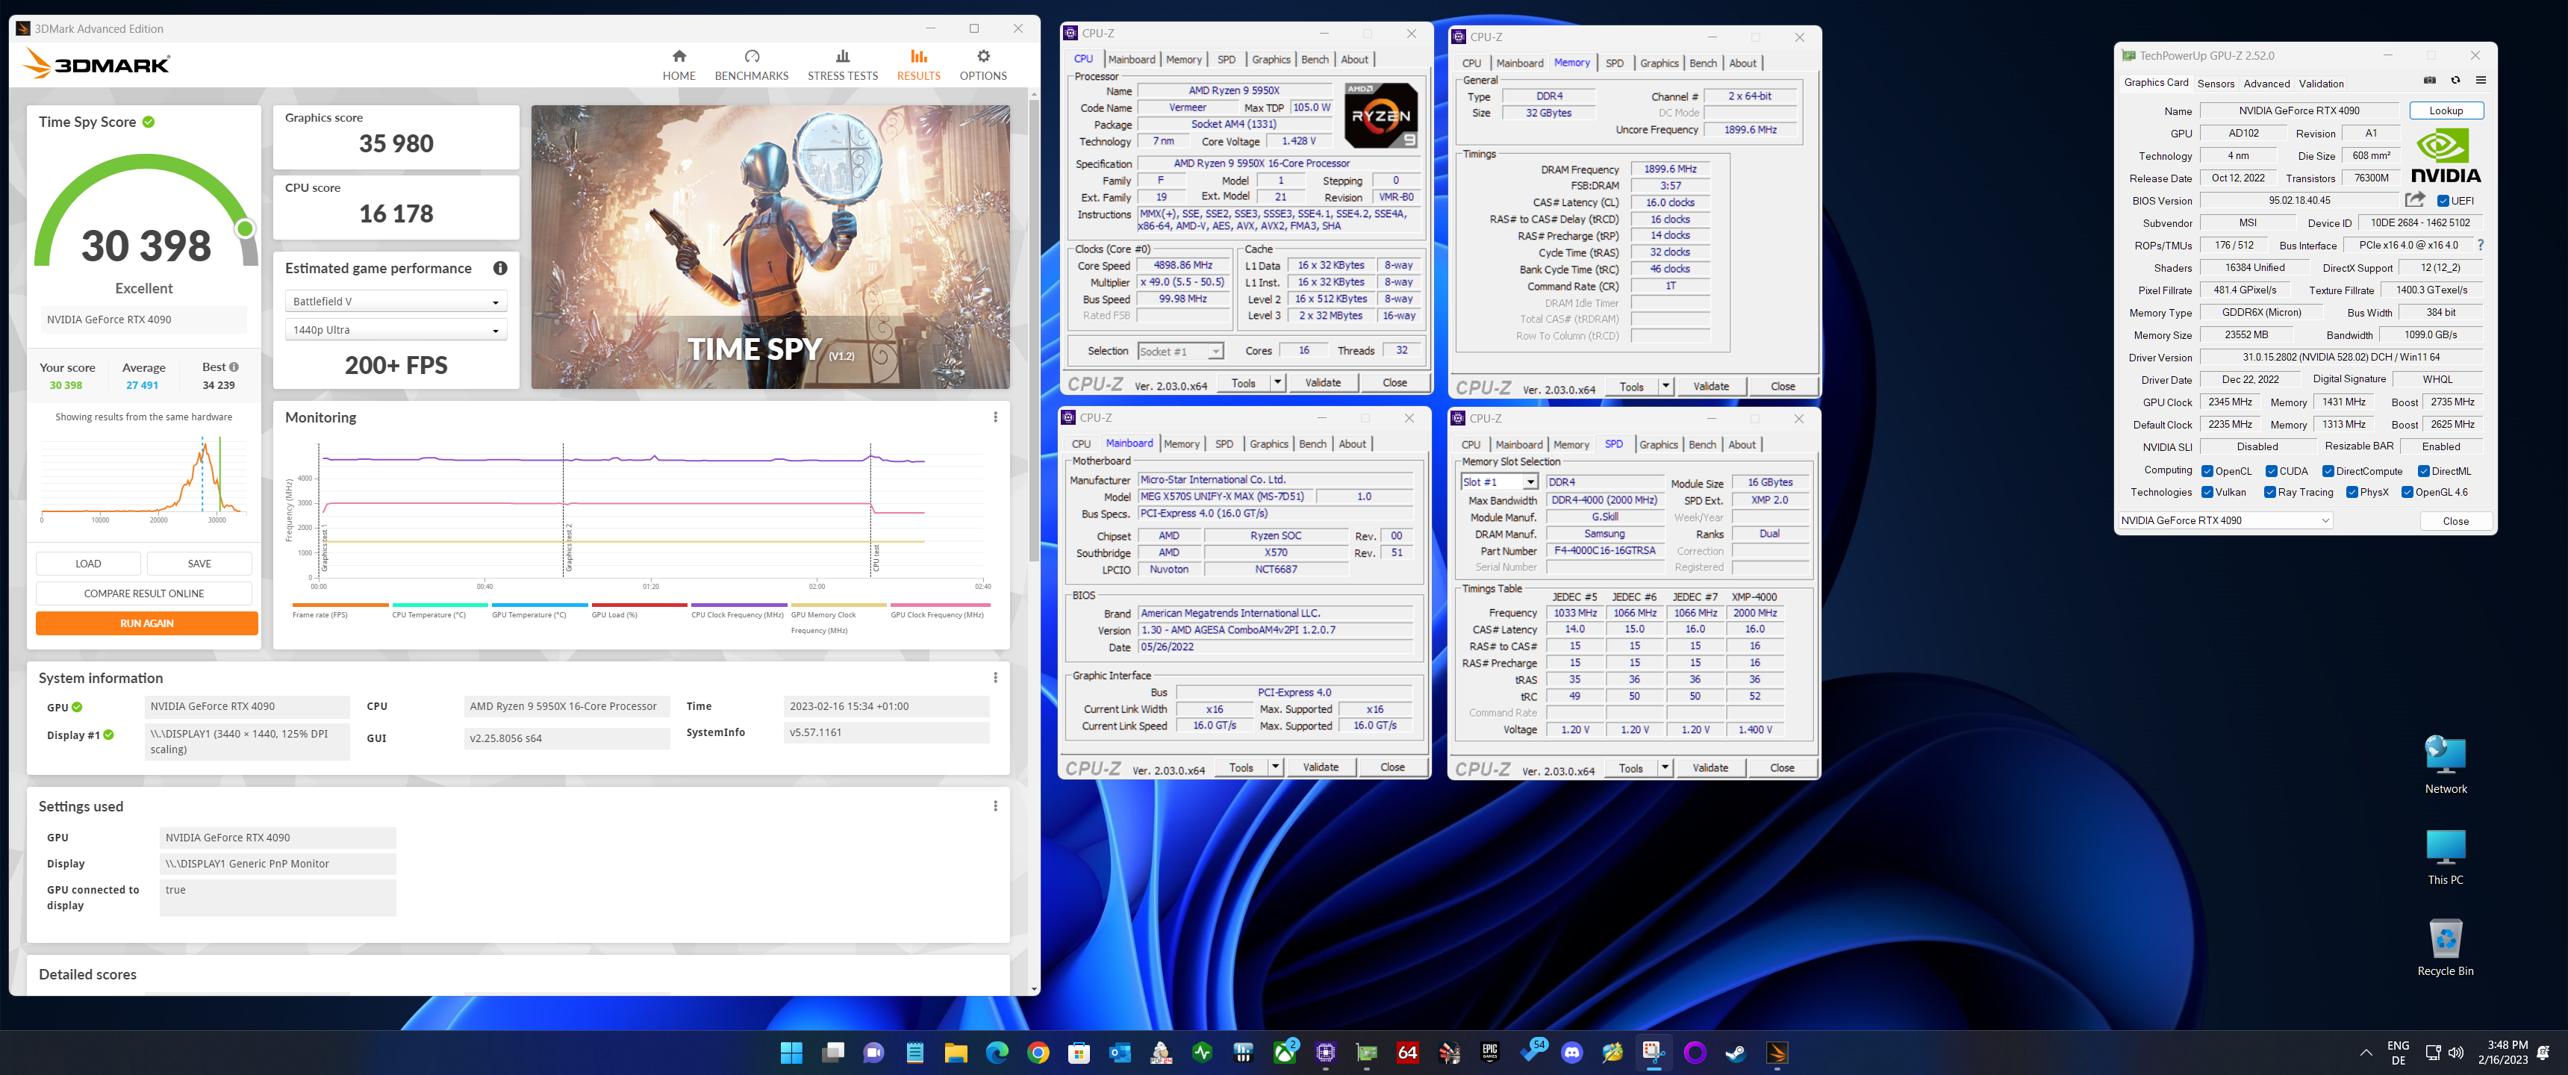Open the 1440p Ultra resolution dropdown
The width and height of the screenshot is (2568, 1075).
(396, 330)
